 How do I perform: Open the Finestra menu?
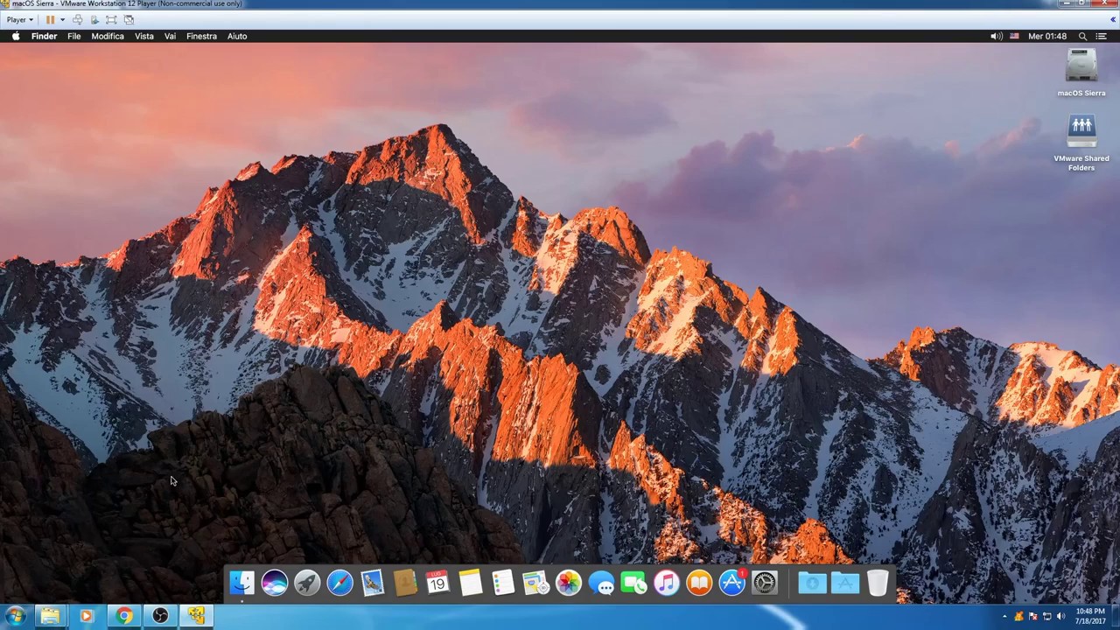coord(201,36)
